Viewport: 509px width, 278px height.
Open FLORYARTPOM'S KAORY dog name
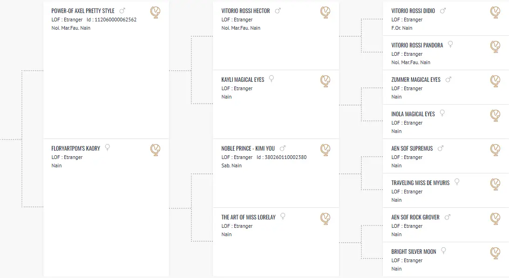coord(75,148)
